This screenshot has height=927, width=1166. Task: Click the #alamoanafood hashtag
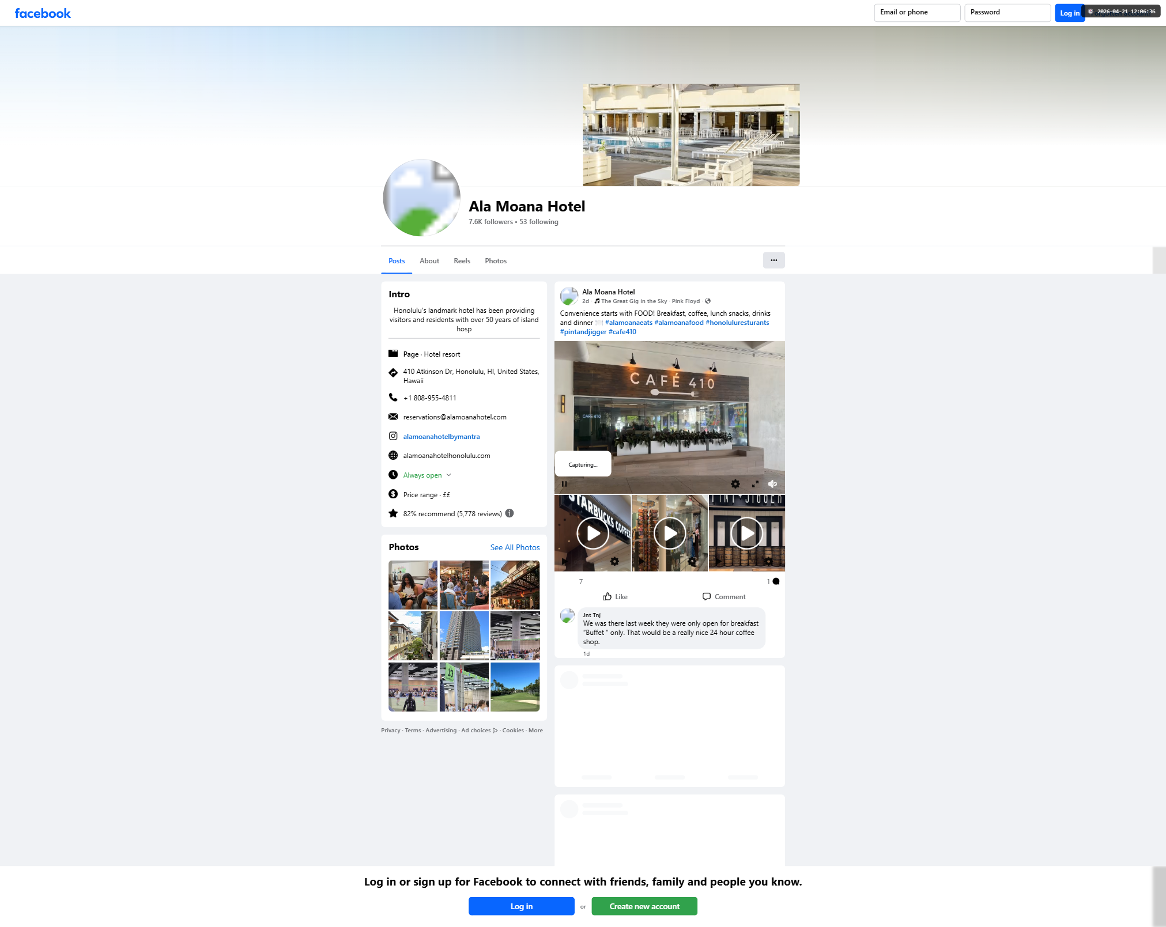pyautogui.click(x=679, y=323)
